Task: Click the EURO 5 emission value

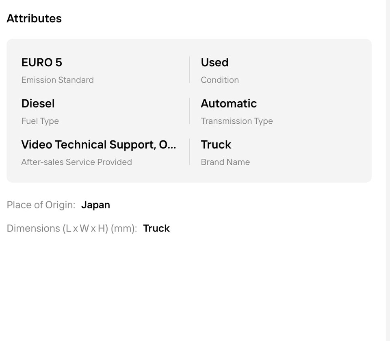Action: pyautogui.click(x=41, y=62)
